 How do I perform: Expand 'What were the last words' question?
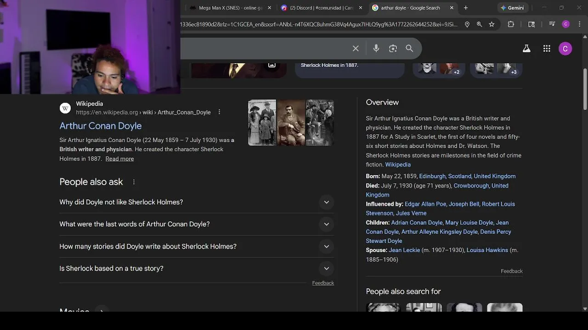(197, 224)
